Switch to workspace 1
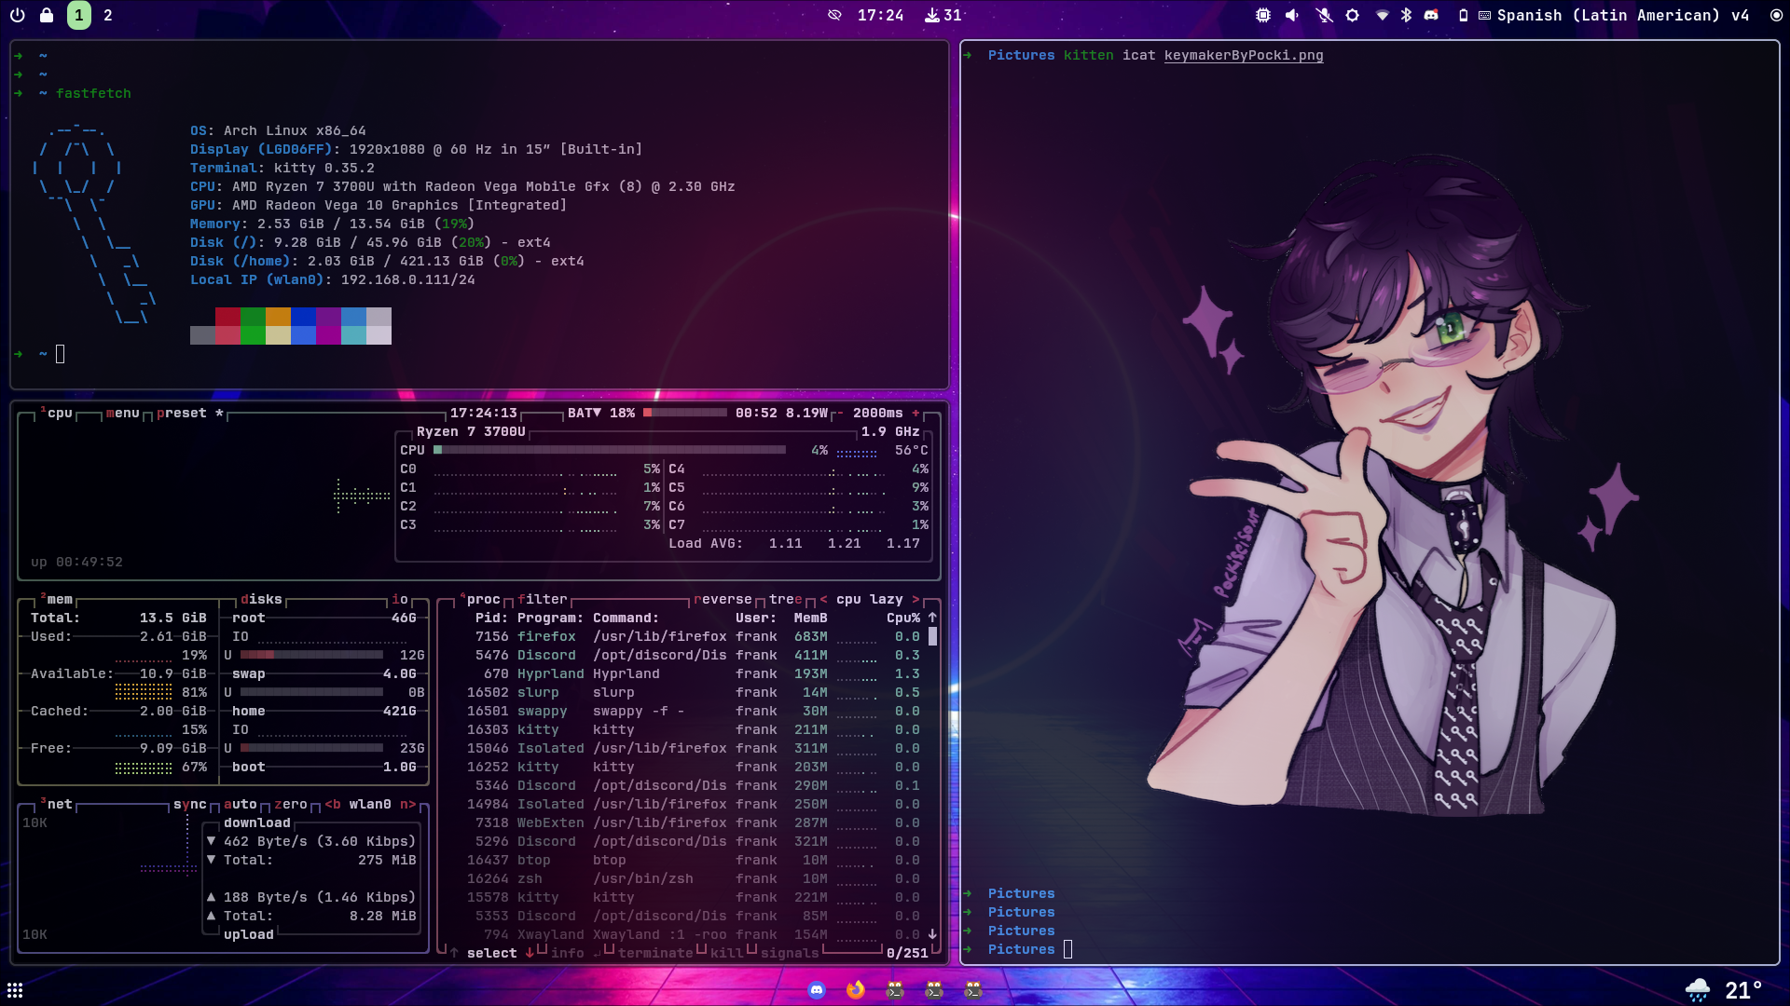The height and width of the screenshot is (1006, 1790). [79, 15]
